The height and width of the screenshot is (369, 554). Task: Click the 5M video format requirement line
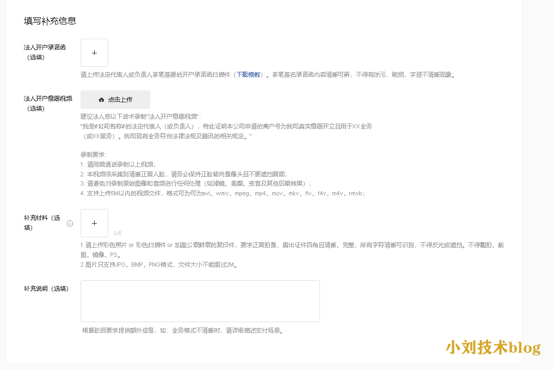[223, 193]
